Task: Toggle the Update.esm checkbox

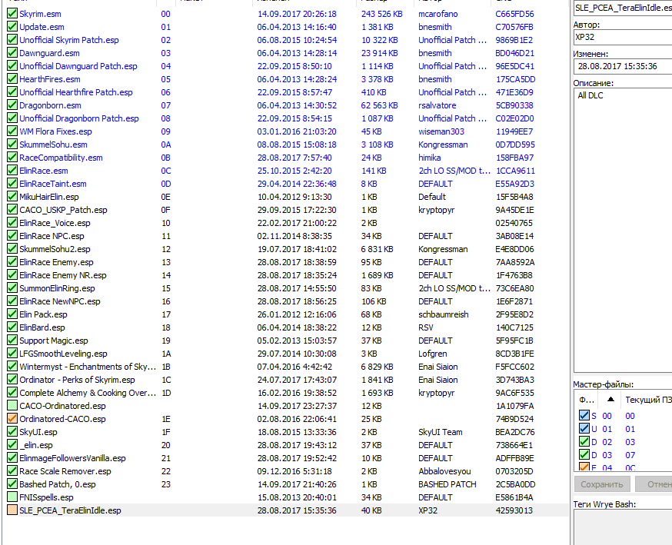Action: click(12, 27)
